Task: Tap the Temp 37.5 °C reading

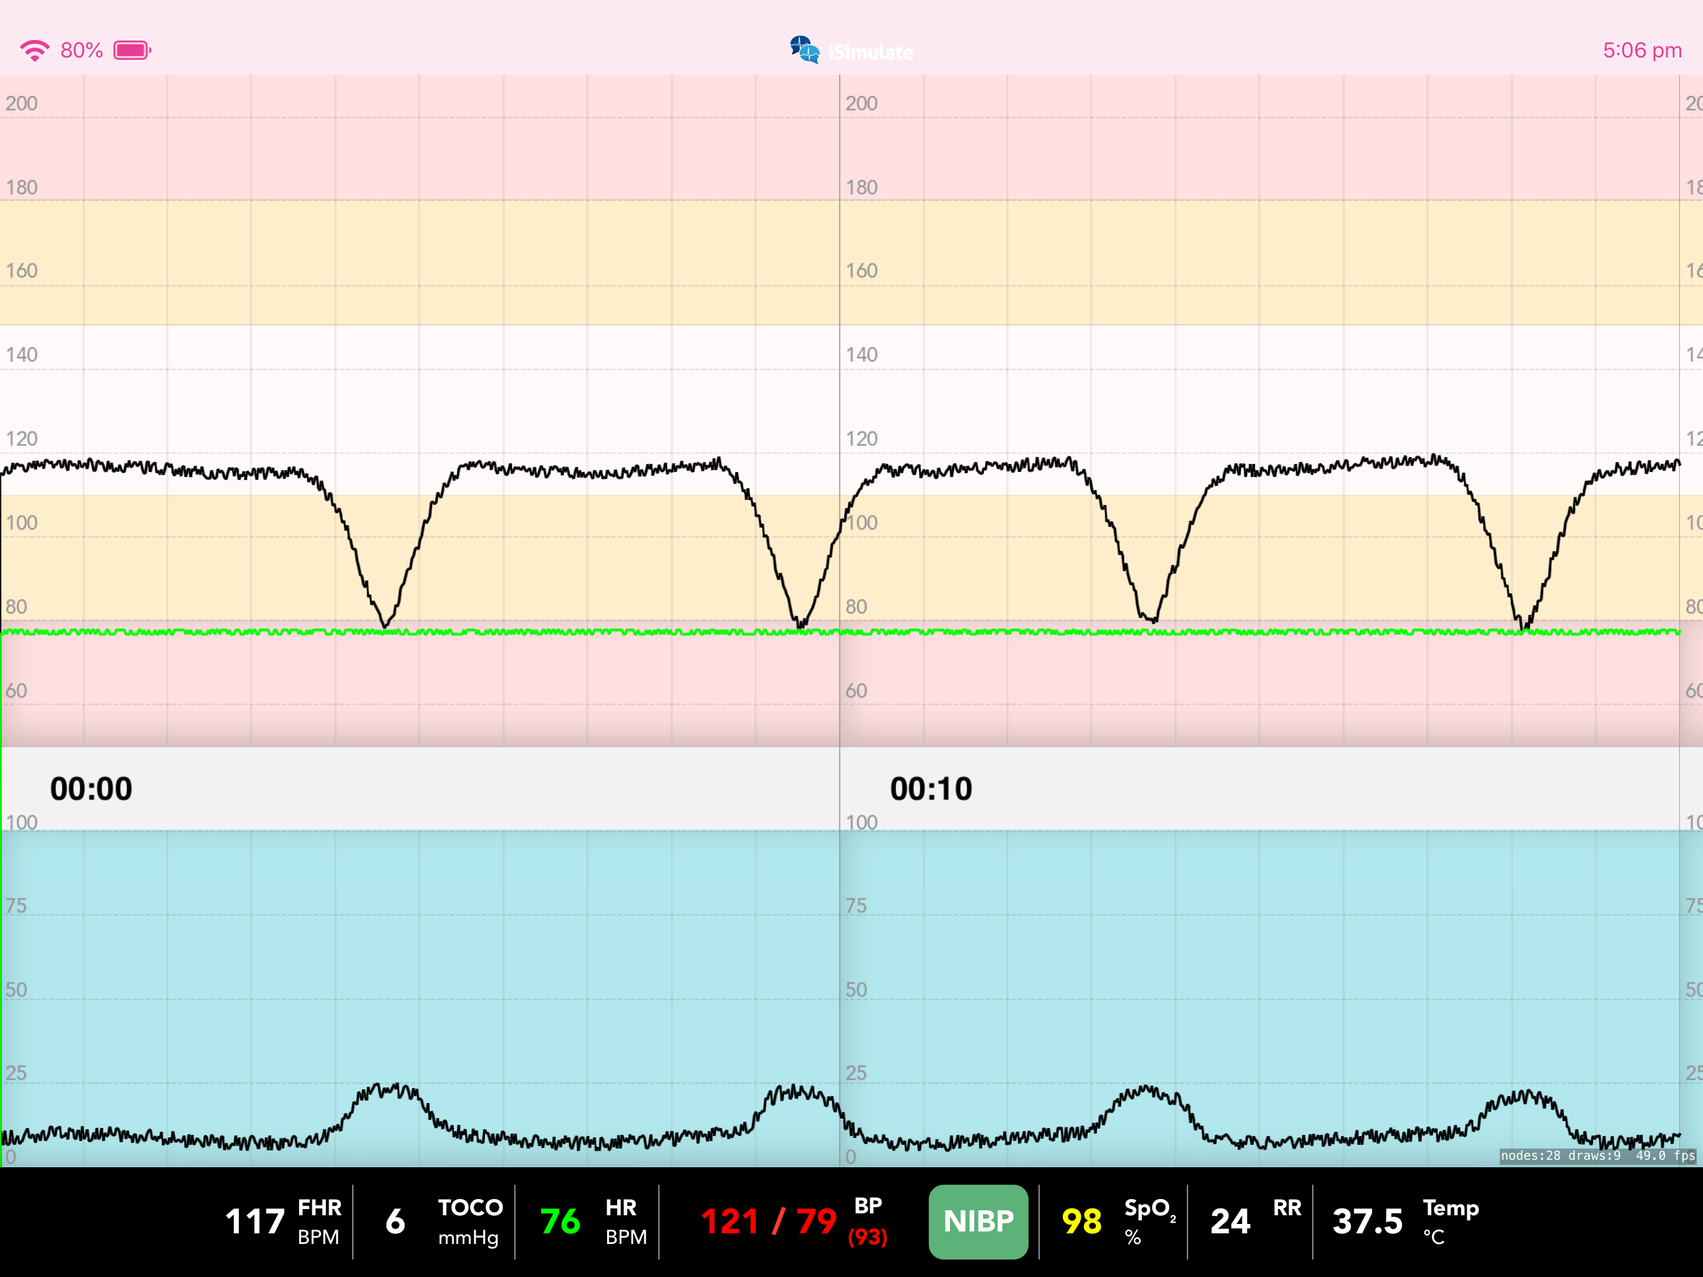Action: click(x=1368, y=1222)
